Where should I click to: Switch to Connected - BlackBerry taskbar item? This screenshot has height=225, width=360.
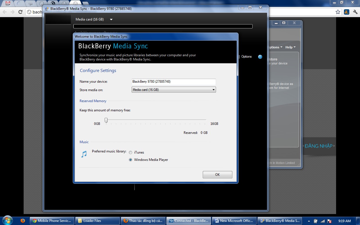[189, 221]
